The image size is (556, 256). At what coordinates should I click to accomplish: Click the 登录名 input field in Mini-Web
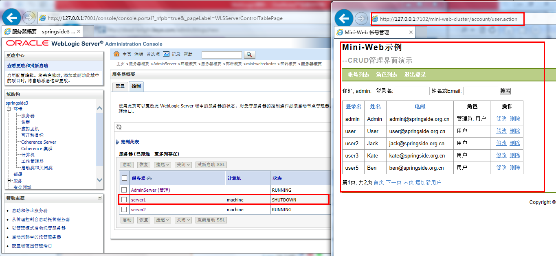tap(412, 91)
